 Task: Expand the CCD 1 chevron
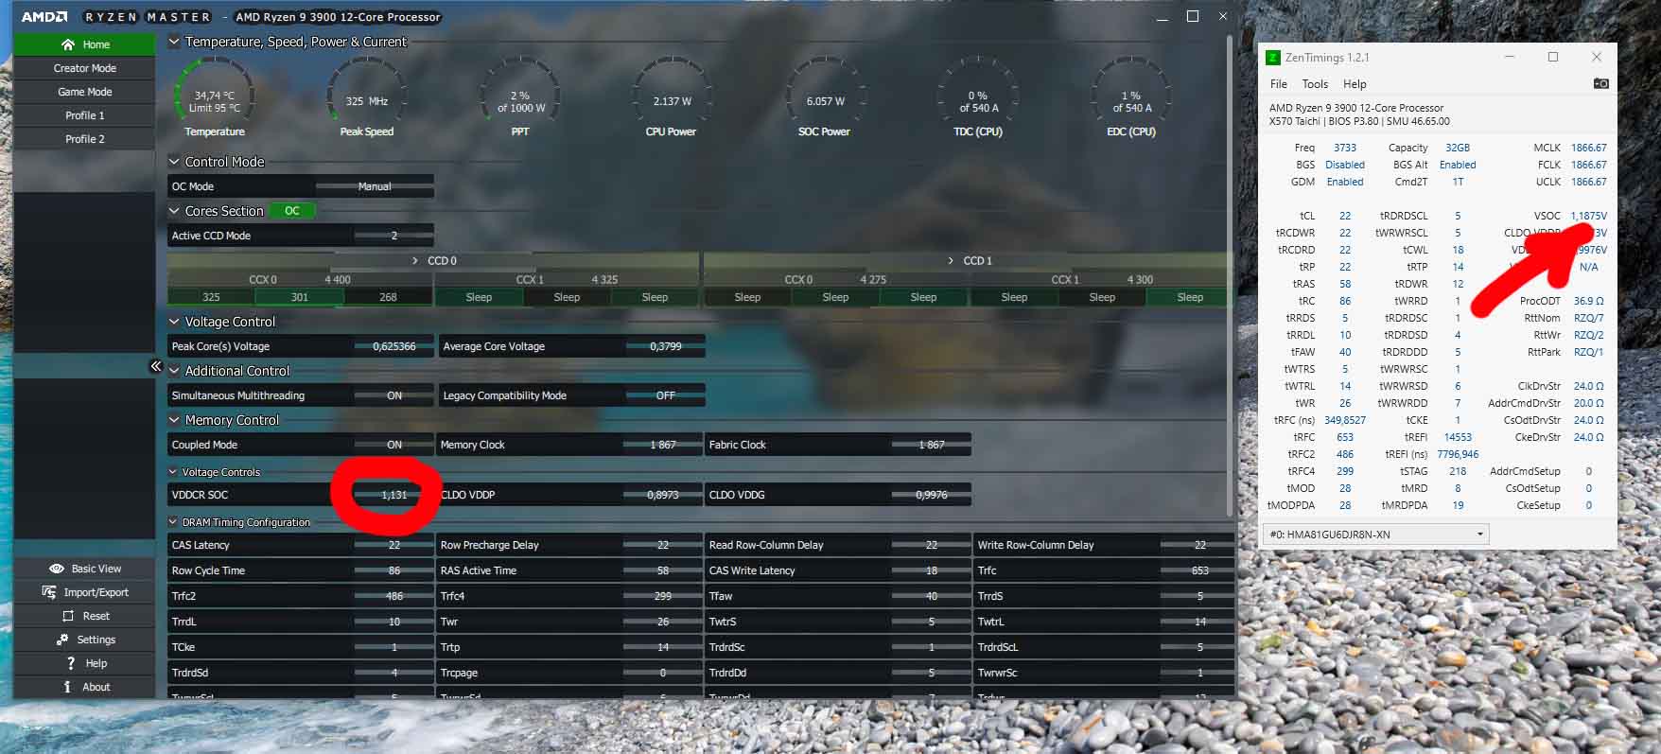[951, 260]
